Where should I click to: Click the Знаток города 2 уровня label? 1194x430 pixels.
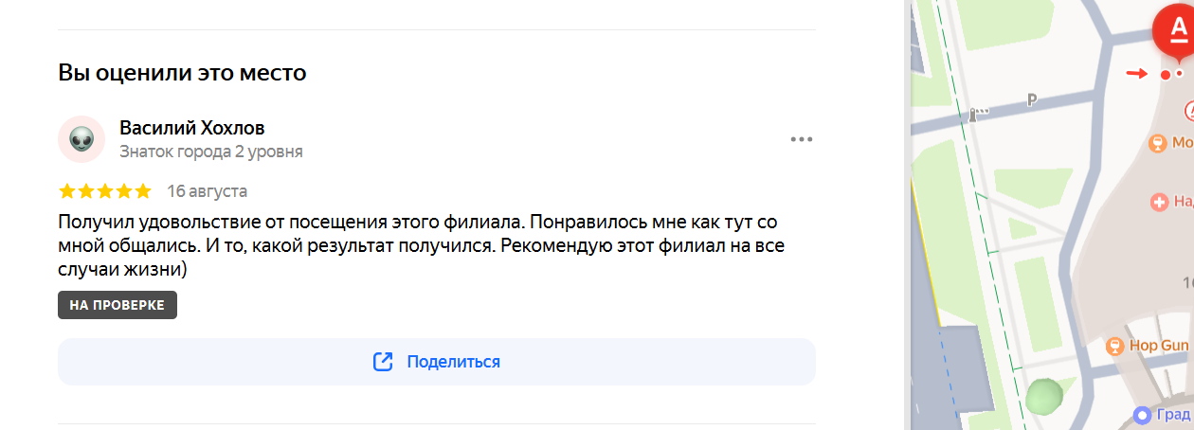point(211,152)
